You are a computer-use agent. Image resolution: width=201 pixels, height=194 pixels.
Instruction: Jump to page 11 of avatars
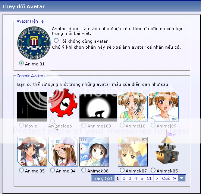coord(149,178)
